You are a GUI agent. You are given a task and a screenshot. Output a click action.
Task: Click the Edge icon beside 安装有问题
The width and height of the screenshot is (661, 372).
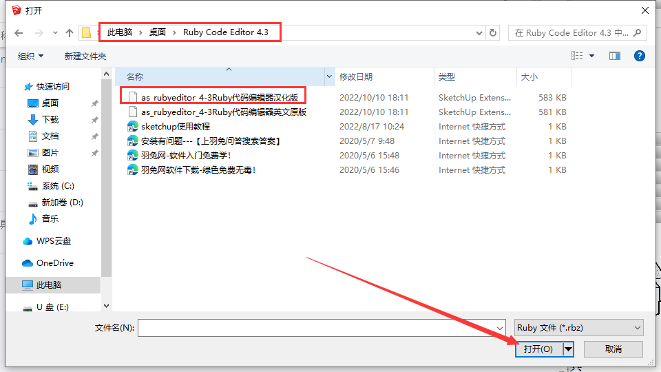(133, 141)
